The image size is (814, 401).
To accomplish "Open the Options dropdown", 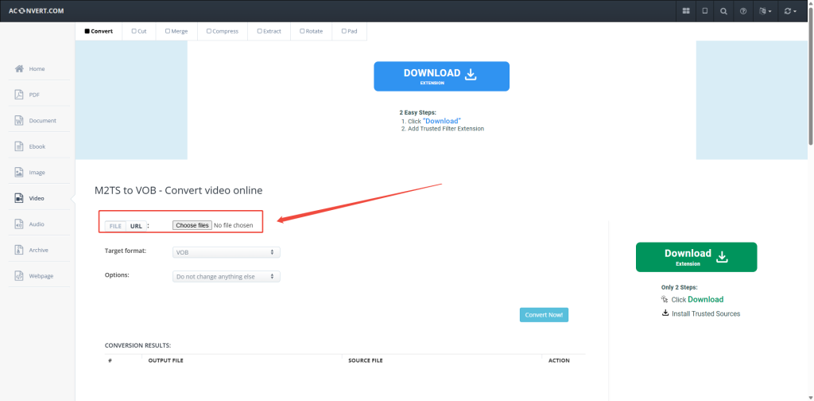I will pos(227,276).
